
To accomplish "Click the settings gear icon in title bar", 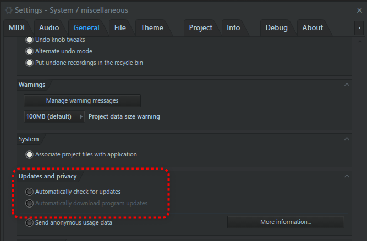I will click(x=9, y=10).
